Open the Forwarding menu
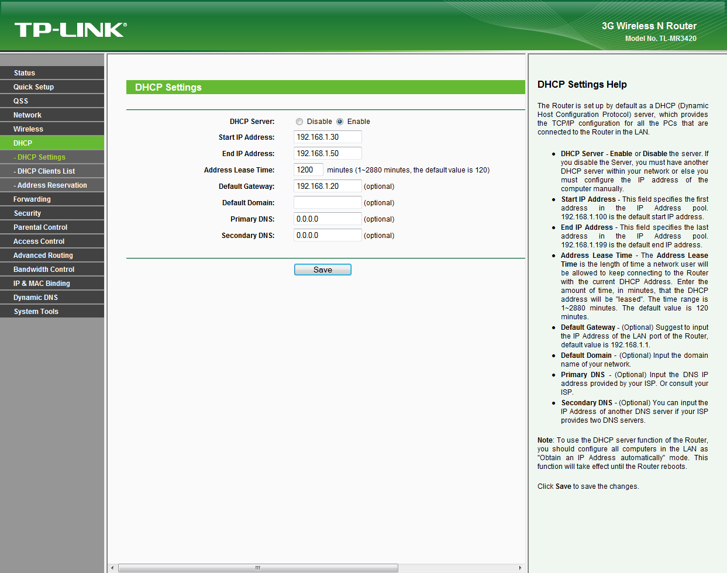The image size is (727, 573). click(x=52, y=199)
